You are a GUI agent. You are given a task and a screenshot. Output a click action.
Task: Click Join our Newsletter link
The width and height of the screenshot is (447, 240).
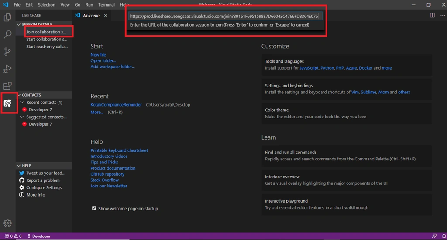(x=109, y=186)
